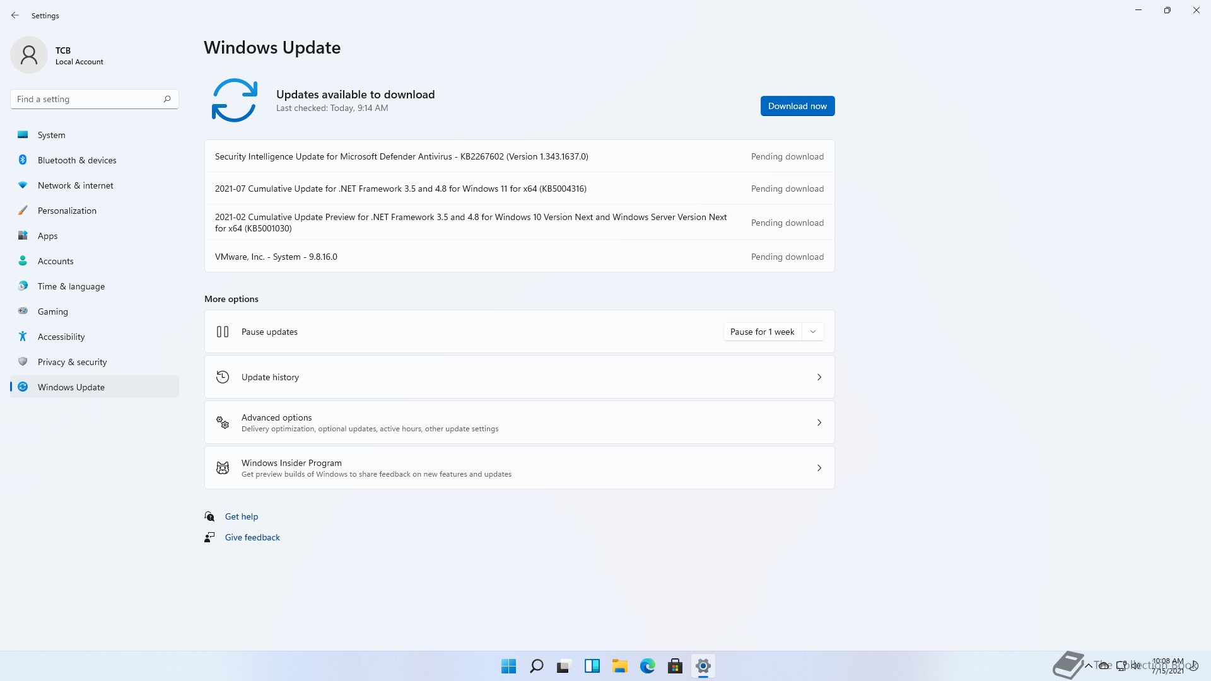
Task: Open Windows Insider Program via its chevron
Action: (x=819, y=468)
